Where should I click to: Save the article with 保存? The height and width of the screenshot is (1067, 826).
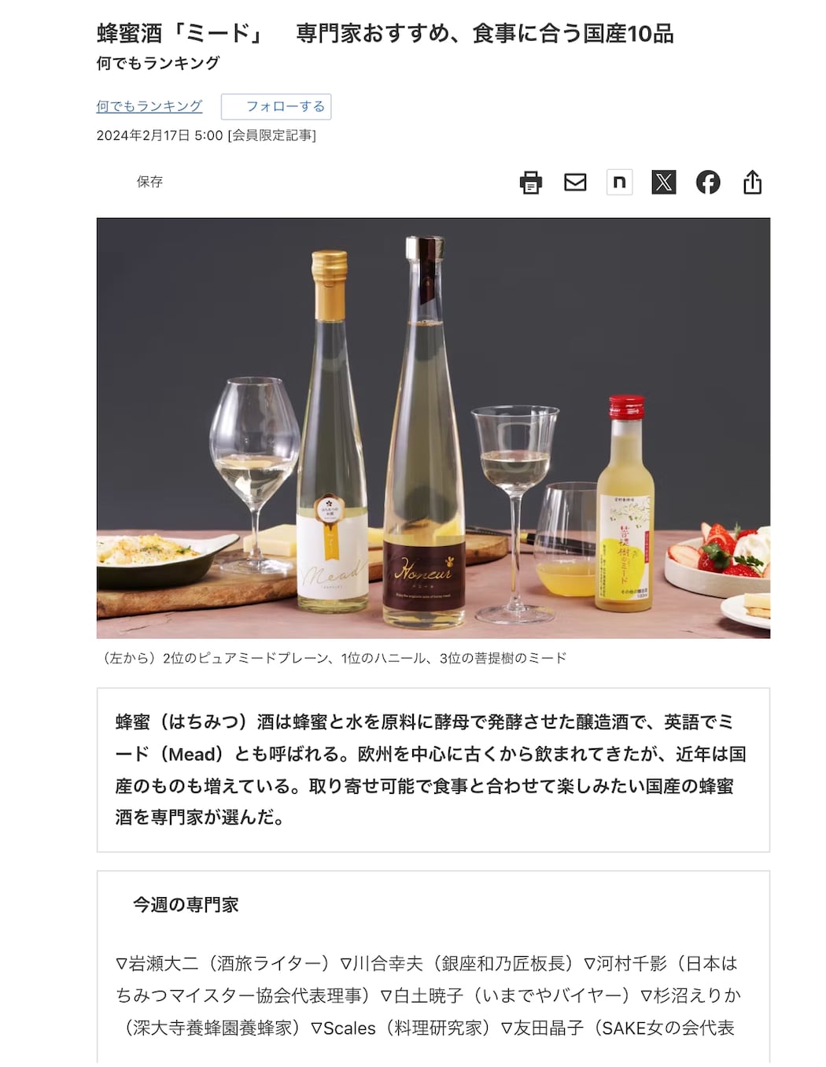[x=149, y=182]
